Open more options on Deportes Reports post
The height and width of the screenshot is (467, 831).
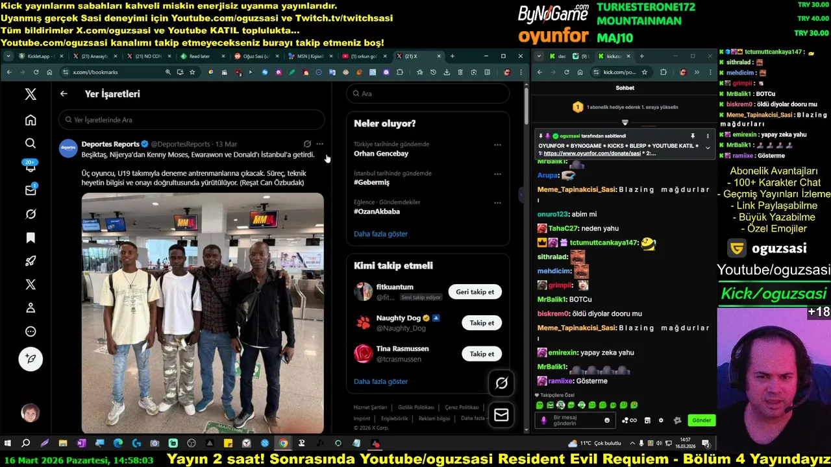[319, 144]
